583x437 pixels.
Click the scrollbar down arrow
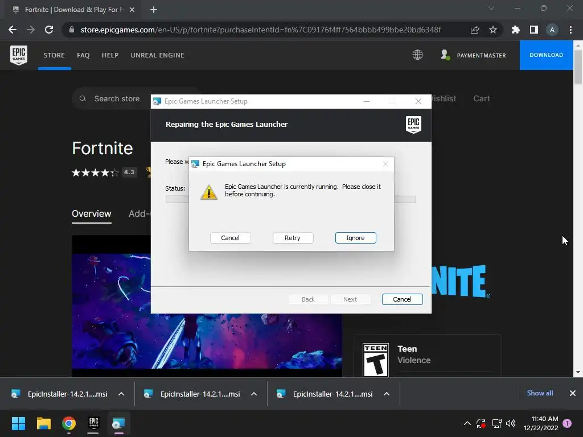578,372
